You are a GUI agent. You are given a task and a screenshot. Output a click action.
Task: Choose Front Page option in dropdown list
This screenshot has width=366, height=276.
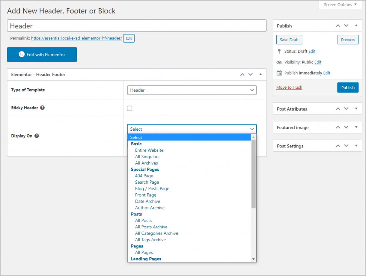click(x=145, y=195)
